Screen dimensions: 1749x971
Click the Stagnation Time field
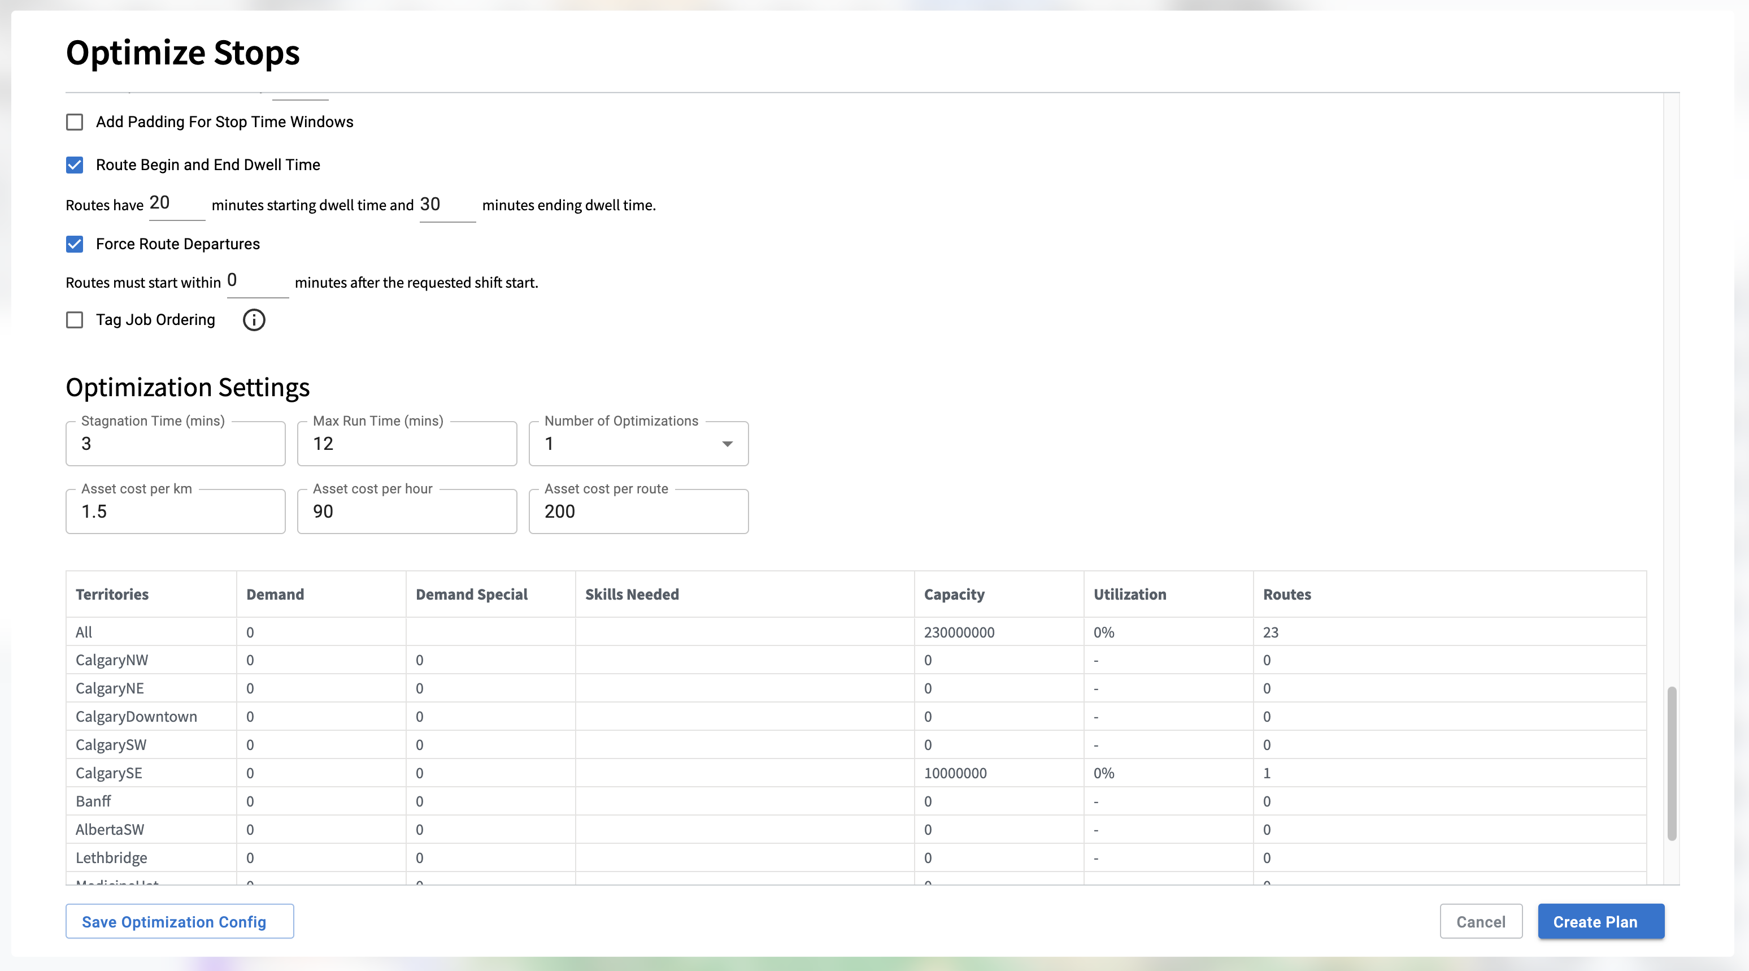pos(175,444)
